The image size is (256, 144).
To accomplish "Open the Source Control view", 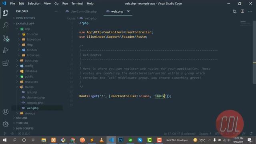I will 6,38.
